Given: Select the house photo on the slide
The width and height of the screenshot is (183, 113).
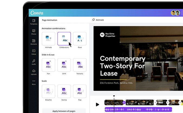Looking at the screenshot, I should (151, 59).
